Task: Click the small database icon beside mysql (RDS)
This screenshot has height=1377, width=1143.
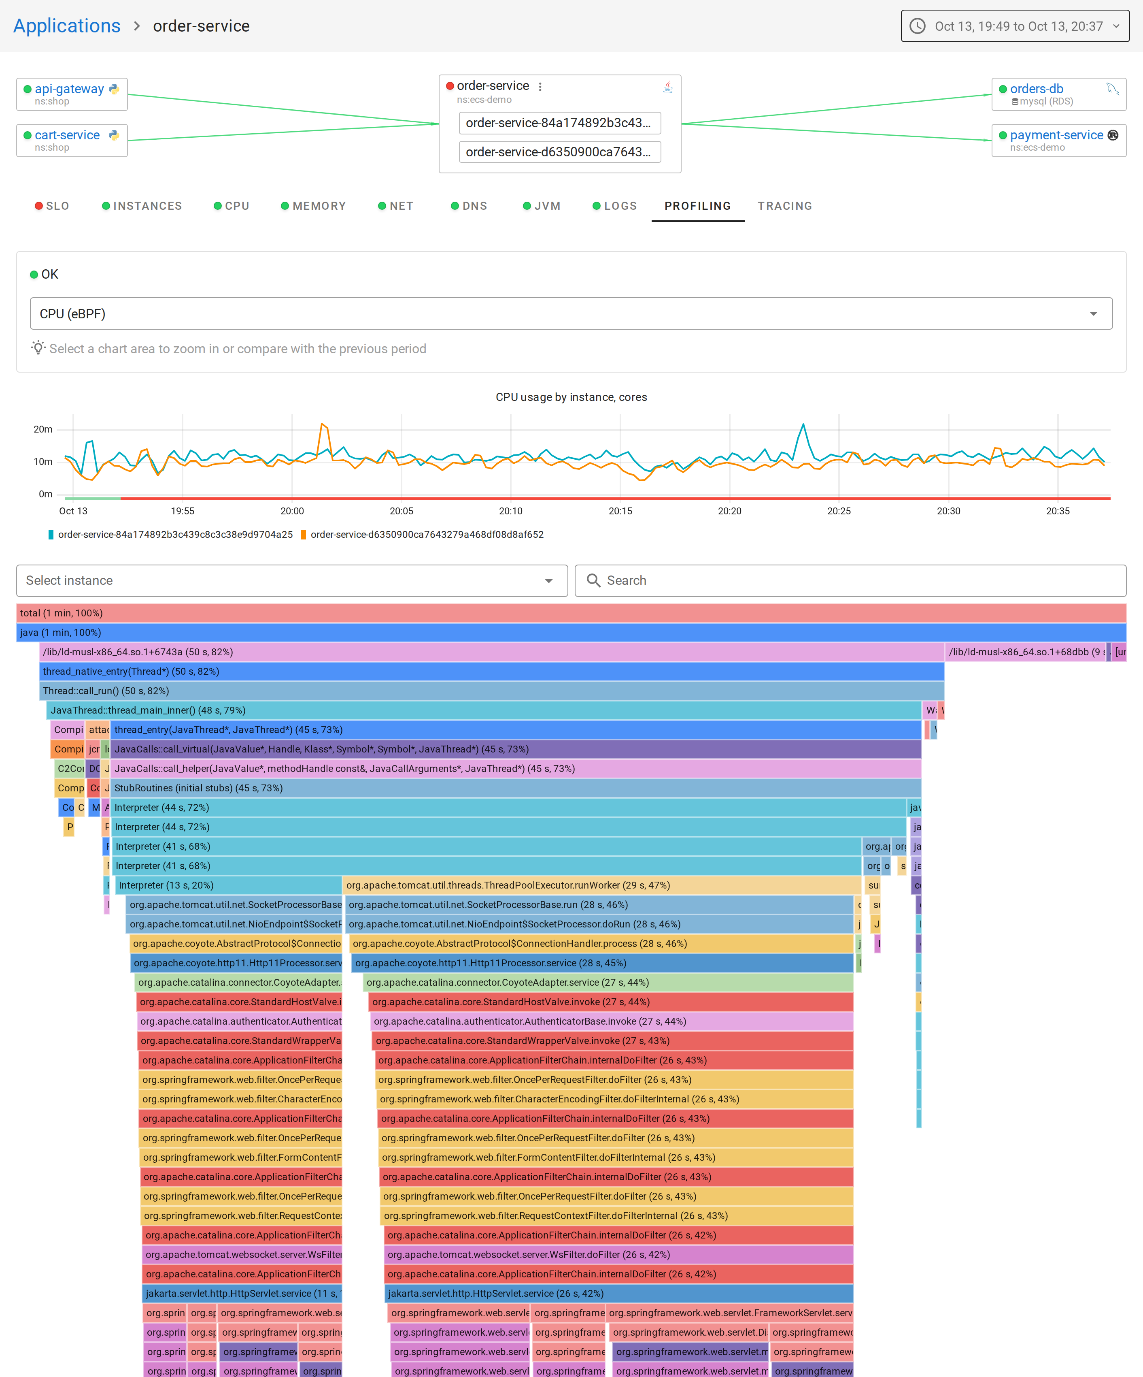Action: tap(1015, 102)
